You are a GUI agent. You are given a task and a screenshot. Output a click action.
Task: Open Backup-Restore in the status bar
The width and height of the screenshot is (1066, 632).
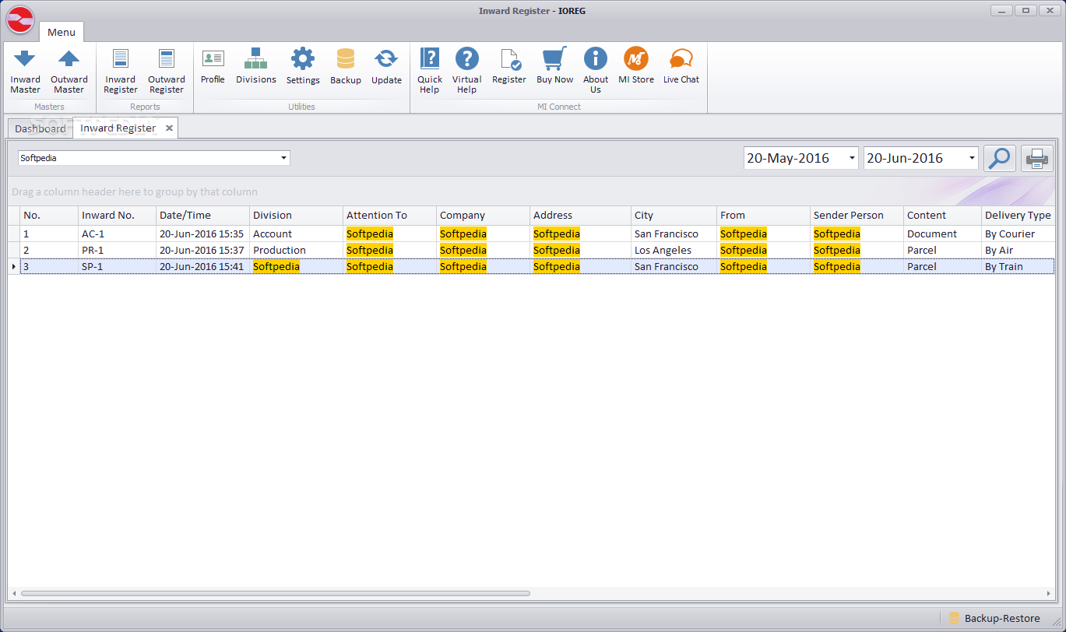pos(994,618)
